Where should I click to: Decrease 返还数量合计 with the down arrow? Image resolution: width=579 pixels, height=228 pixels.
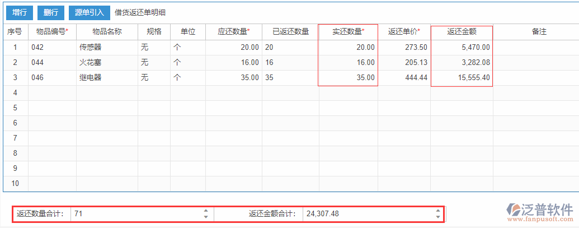pyautogui.click(x=206, y=217)
